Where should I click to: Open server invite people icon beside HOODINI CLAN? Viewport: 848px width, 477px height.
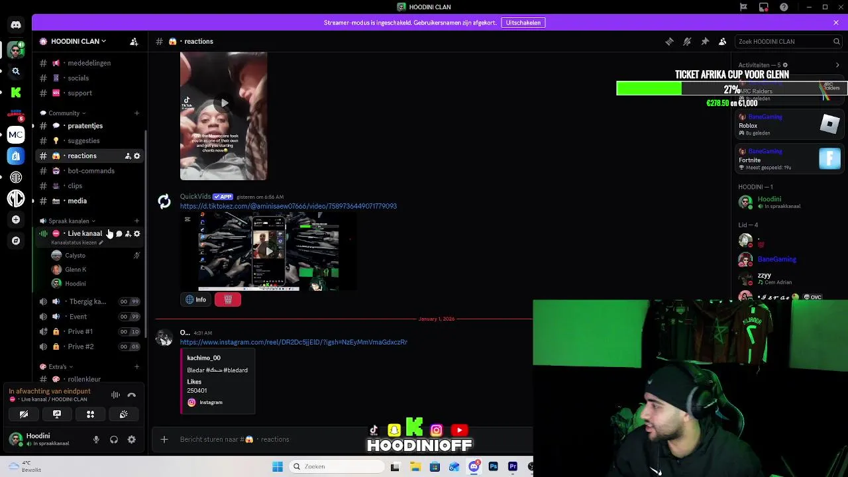pos(134,41)
